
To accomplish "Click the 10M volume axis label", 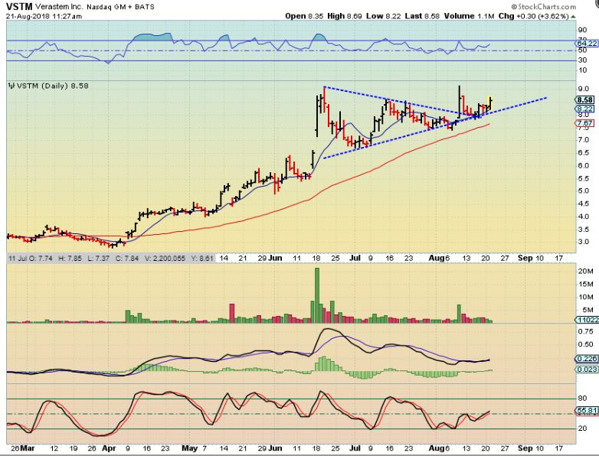I will click(x=586, y=298).
